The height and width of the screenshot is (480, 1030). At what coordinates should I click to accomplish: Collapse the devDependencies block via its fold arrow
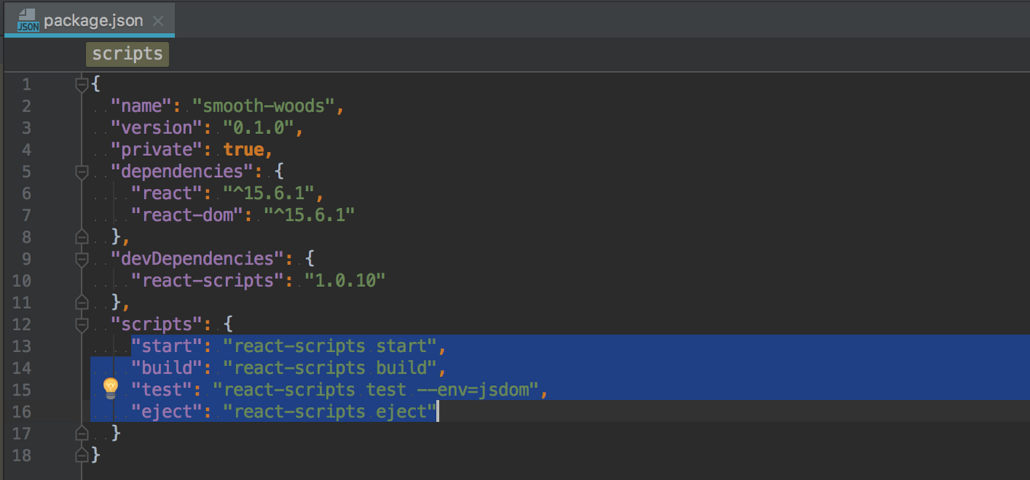(82, 258)
